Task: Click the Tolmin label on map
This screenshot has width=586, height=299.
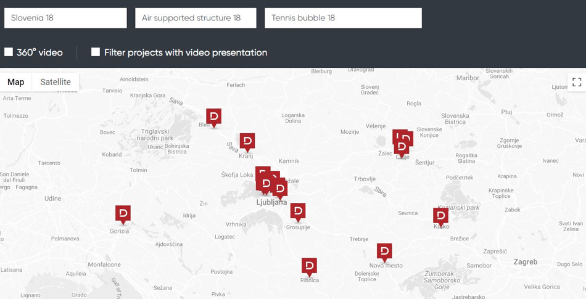Action: pyautogui.click(x=138, y=170)
